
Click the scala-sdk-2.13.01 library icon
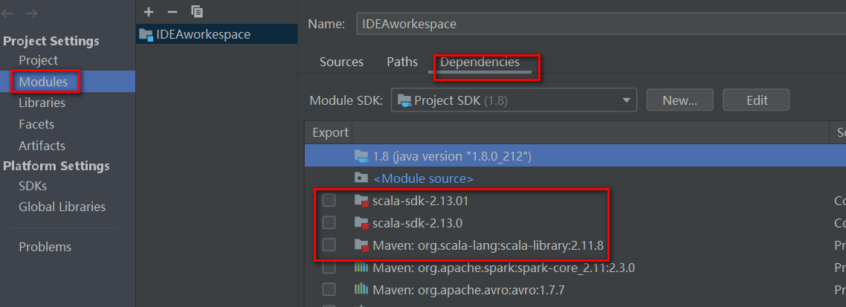(x=362, y=201)
